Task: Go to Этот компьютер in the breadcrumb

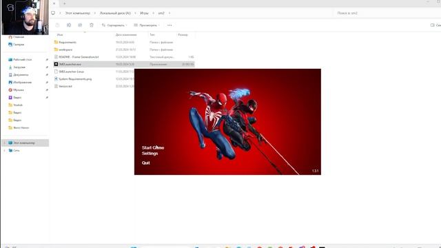Action: (78, 13)
